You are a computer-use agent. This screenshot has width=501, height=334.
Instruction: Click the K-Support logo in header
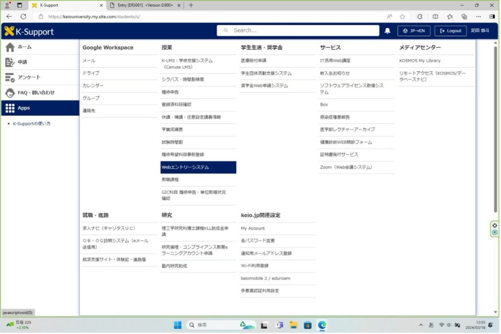[29, 31]
